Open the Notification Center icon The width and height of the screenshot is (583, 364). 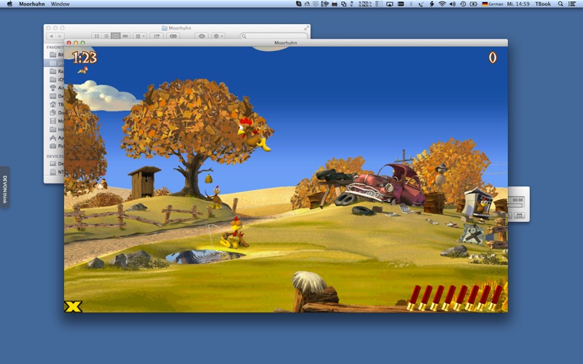click(572, 4)
